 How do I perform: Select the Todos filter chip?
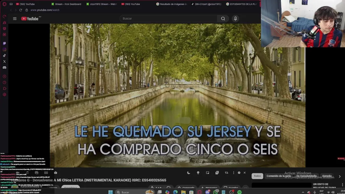pos(257,176)
